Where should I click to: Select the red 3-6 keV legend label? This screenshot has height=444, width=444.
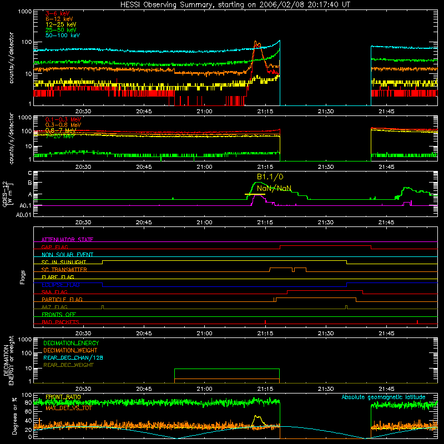click(x=57, y=13)
